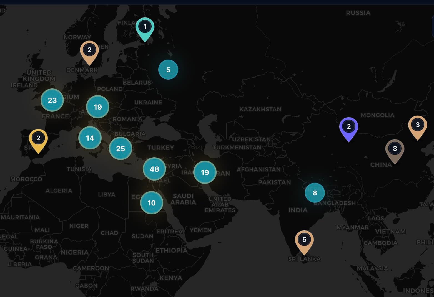Click the marker showing 8 over India

(x=315, y=192)
